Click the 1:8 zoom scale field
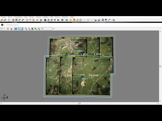 (46, 29)
